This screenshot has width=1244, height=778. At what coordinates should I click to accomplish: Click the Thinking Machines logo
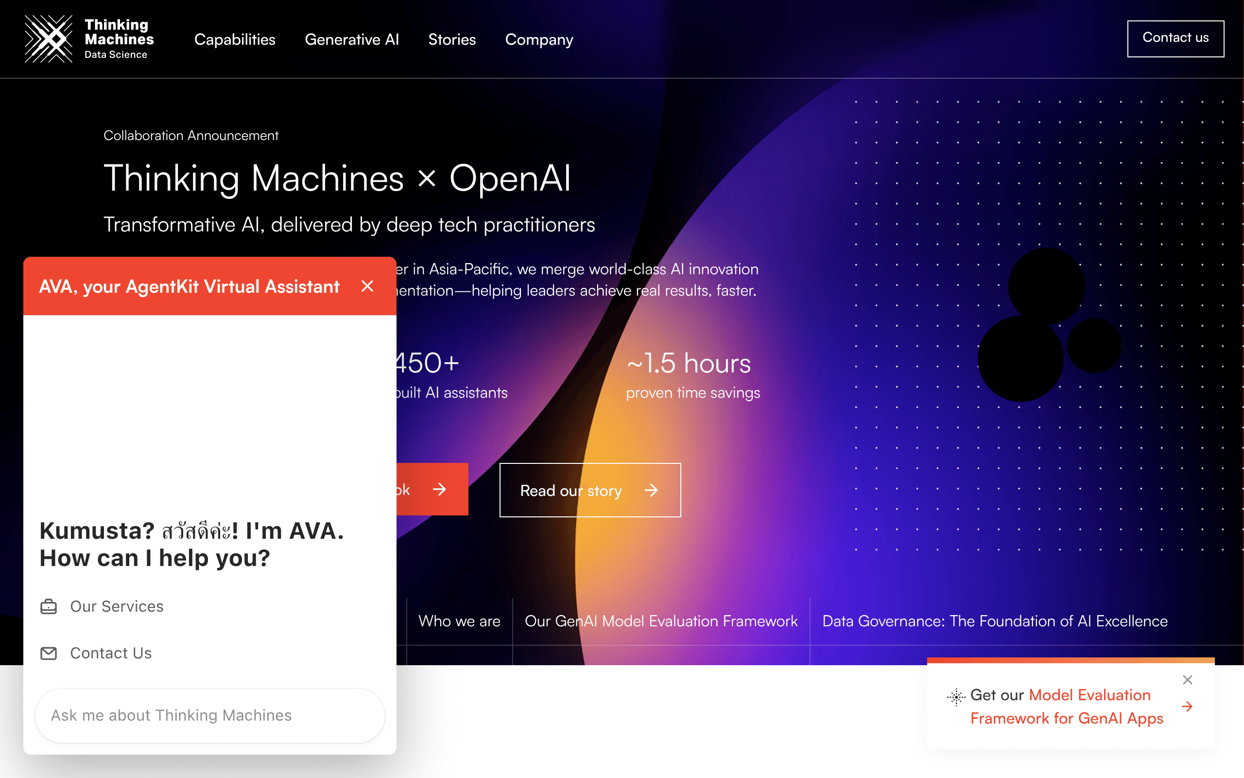[89, 39]
